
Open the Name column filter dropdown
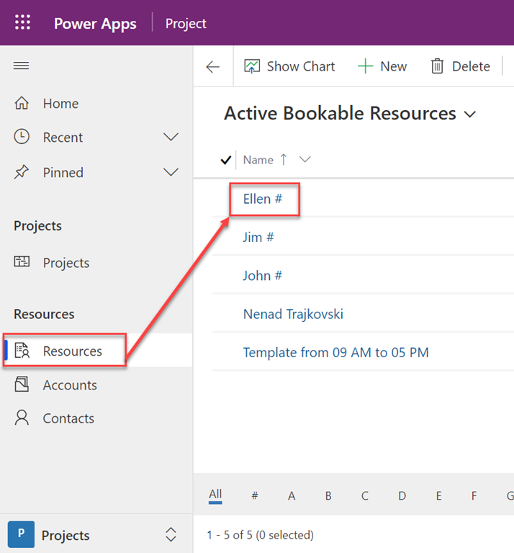305,160
